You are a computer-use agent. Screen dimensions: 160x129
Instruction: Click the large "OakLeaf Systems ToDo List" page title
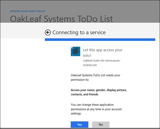click(x=61, y=19)
